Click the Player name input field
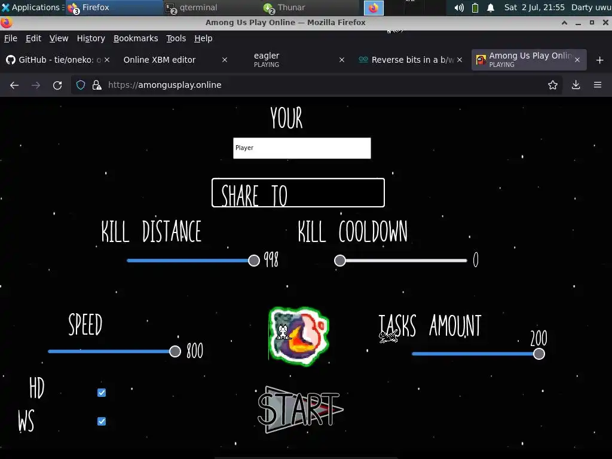 click(x=302, y=148)
